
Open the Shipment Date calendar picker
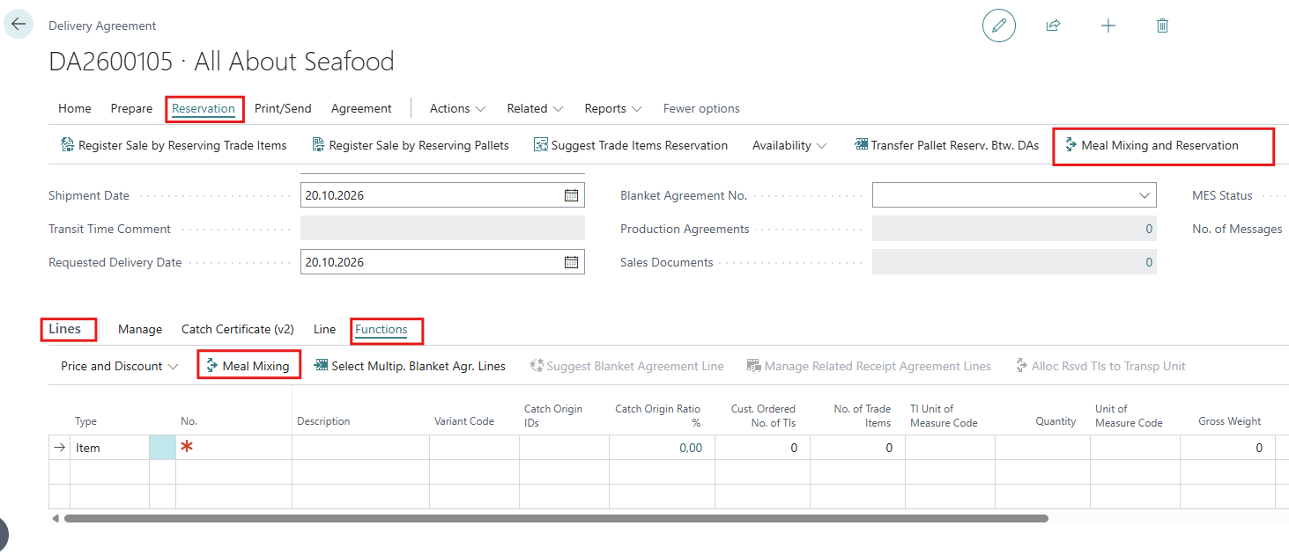tap(571, 195)
